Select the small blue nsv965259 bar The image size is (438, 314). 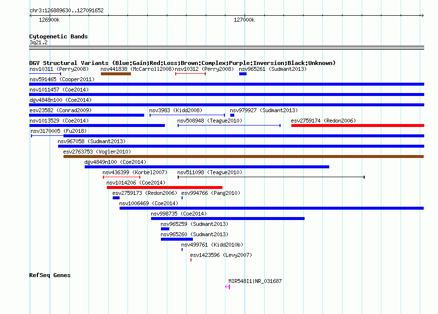[x=165, y=229]
